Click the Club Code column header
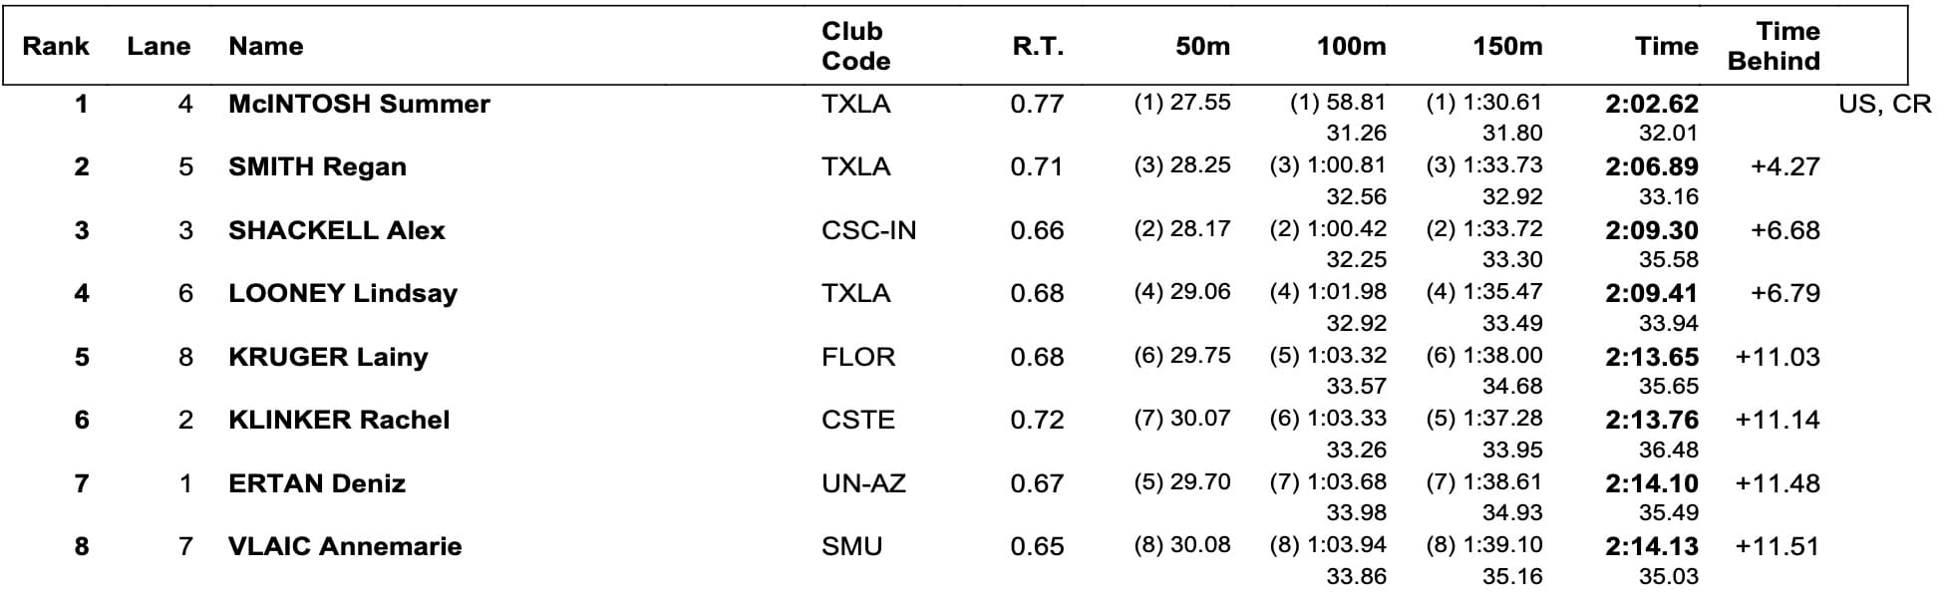 (855, 46)
